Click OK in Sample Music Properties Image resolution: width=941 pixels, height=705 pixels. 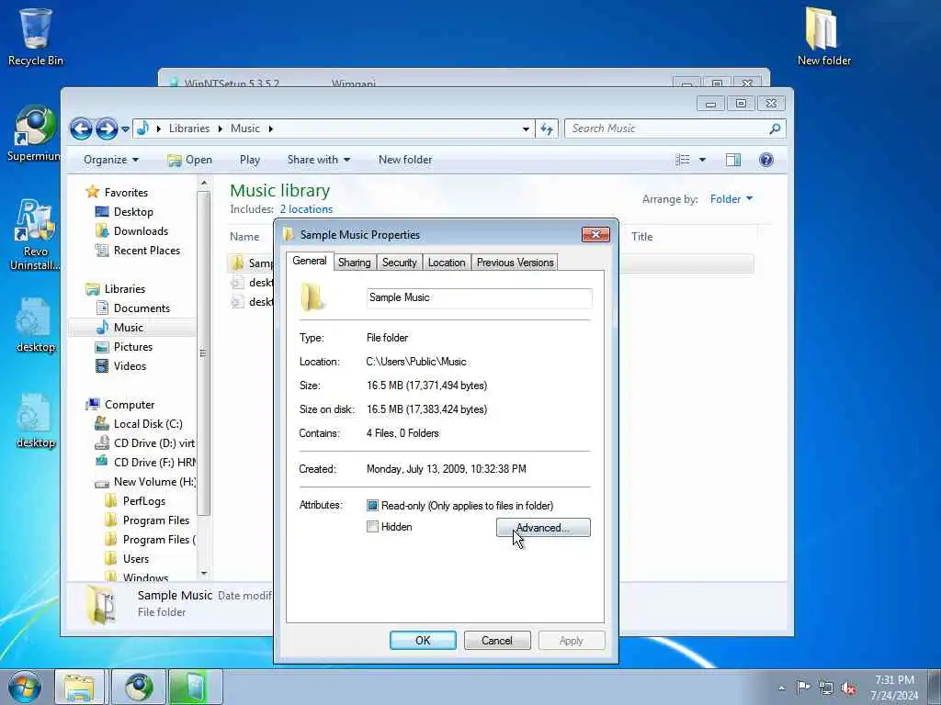pos(423,640)
